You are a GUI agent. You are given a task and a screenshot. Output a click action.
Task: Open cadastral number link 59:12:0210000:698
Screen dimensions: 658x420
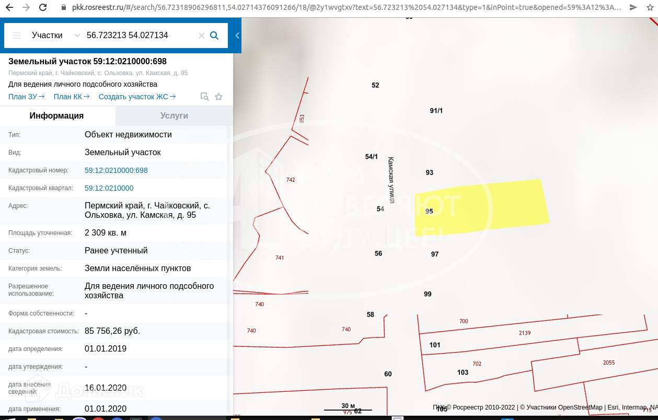pyautogui.click(x=116, y=170)
